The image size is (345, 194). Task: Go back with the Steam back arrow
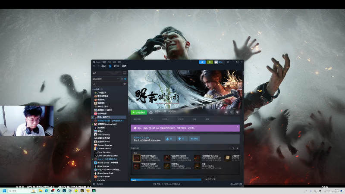pos(94,66)
